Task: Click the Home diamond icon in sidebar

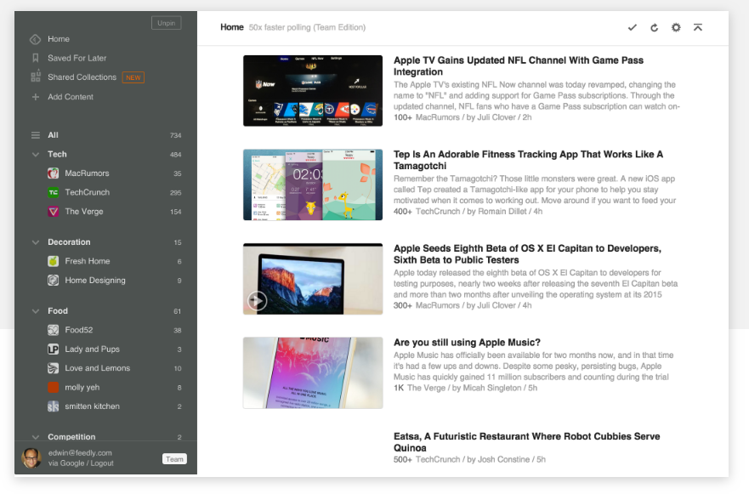Action: [x=36, y=39]
